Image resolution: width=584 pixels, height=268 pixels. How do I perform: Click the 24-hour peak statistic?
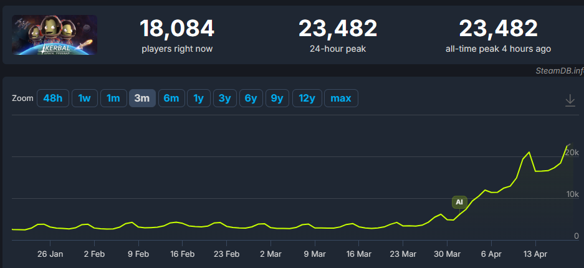pos(337,35)
